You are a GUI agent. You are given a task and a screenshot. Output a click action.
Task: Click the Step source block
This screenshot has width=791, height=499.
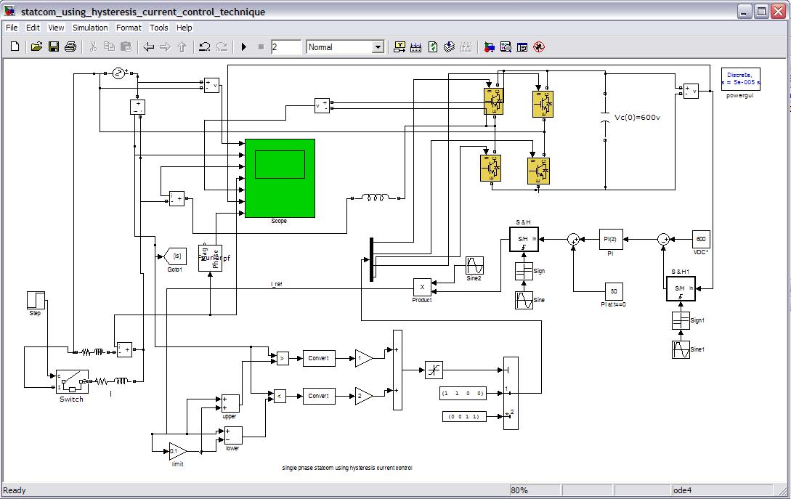36,300
